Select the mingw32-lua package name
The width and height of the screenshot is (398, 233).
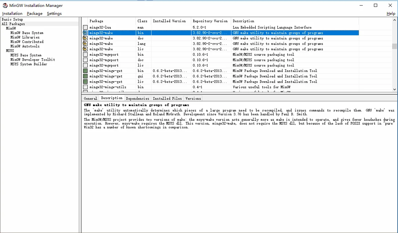click(100, 28)
